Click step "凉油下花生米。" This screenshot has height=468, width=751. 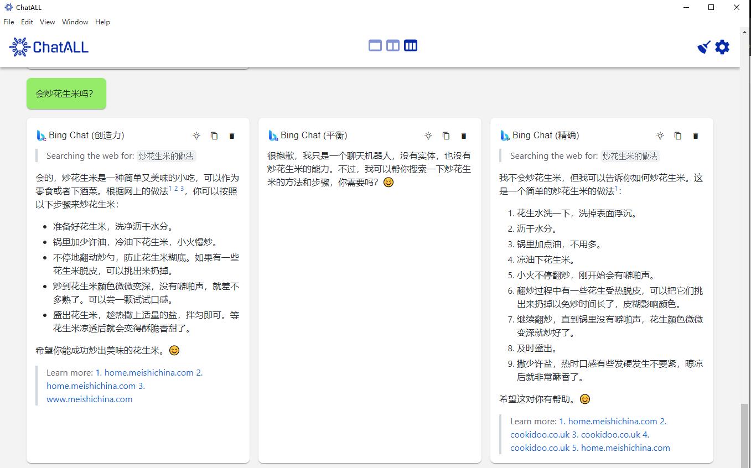click(x=548, y=260)
